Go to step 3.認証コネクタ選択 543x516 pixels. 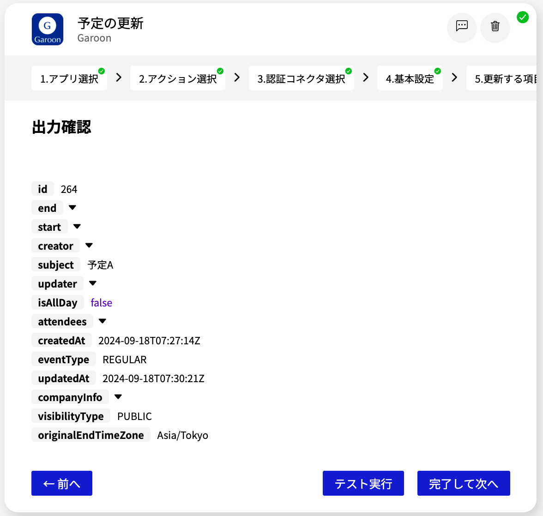[301, 78]
